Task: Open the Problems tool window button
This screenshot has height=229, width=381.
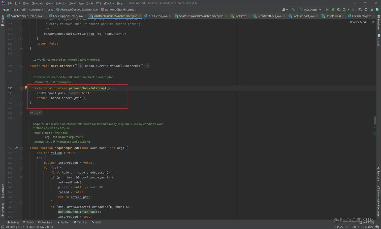Action: tap(45, 222)
